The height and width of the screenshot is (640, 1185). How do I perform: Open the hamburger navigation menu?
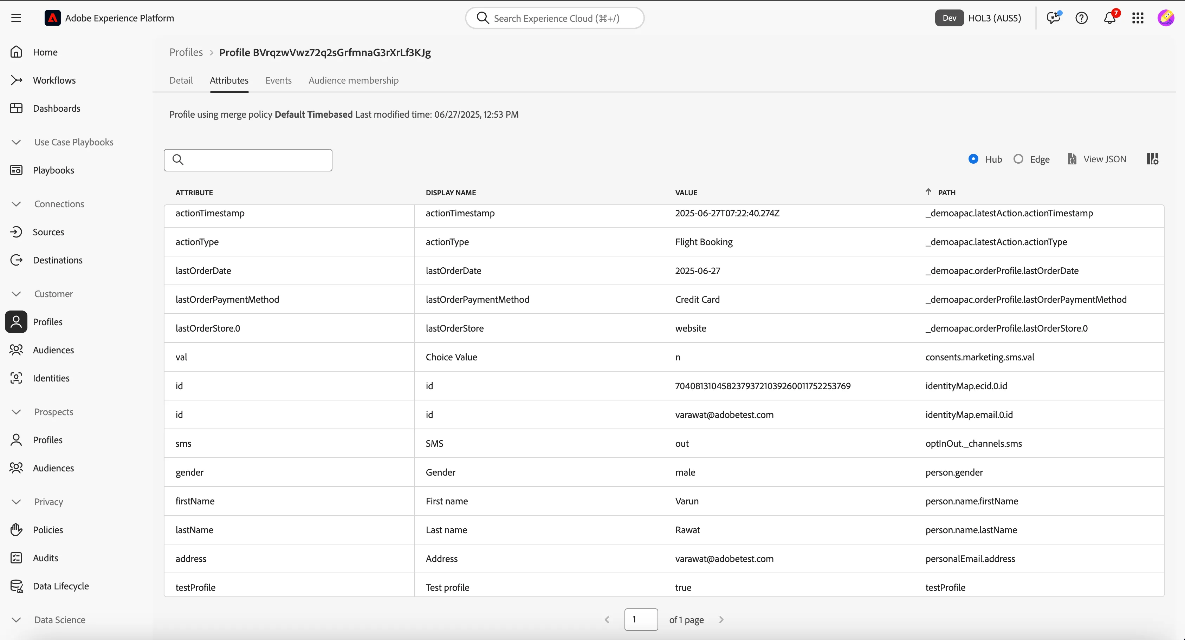16,18
